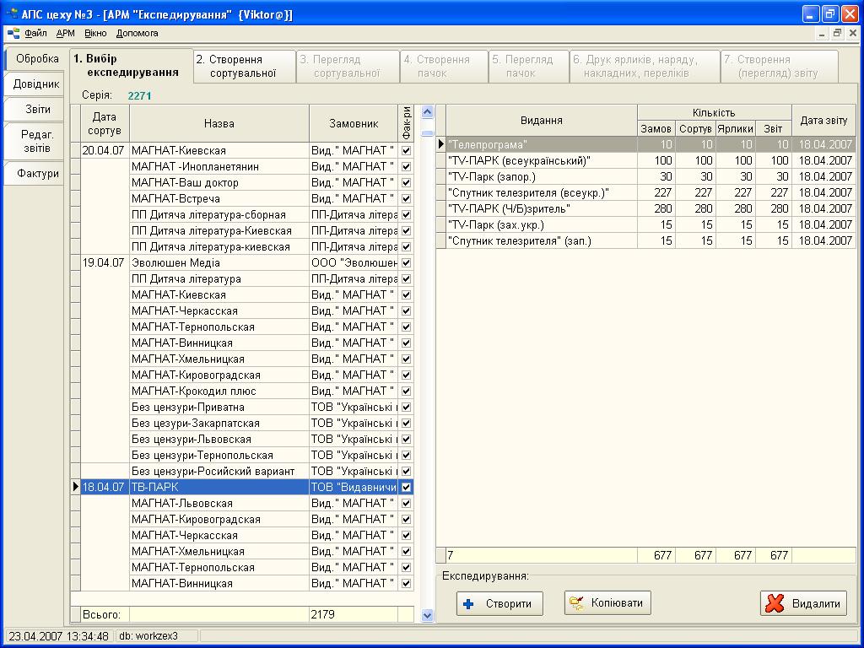Open the Файл menu
The width and height of the screenshot is (864, 648).
35,34
